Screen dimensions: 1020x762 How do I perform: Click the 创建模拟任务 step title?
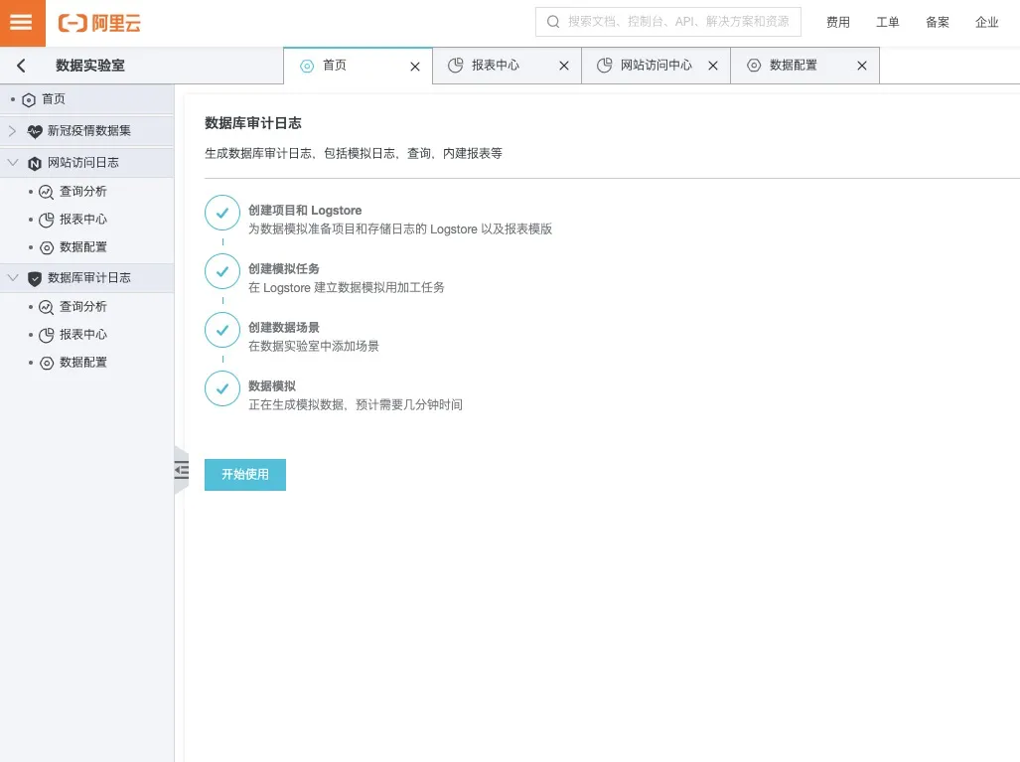click(284, 269)
